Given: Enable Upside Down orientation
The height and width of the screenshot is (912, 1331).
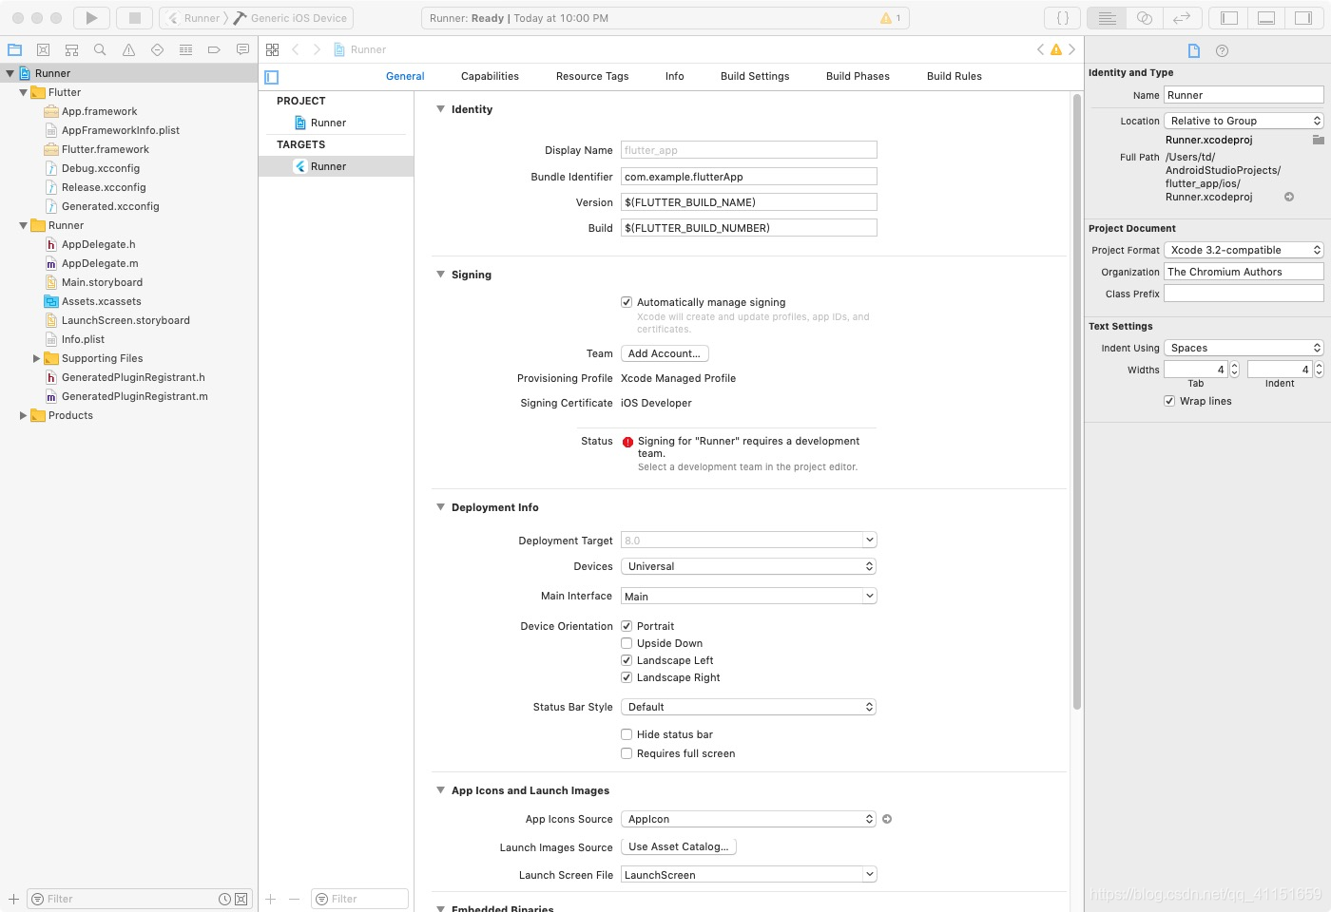Looking at the screenshot, I should tap(627, 643).
